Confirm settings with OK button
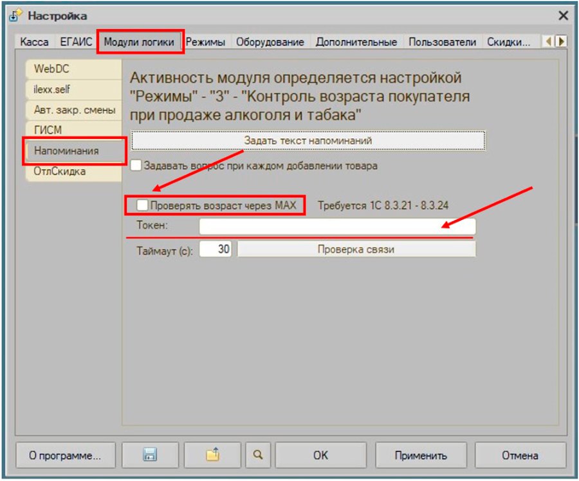The width and height of the screenshot is (579, 481). click(320, 455)
